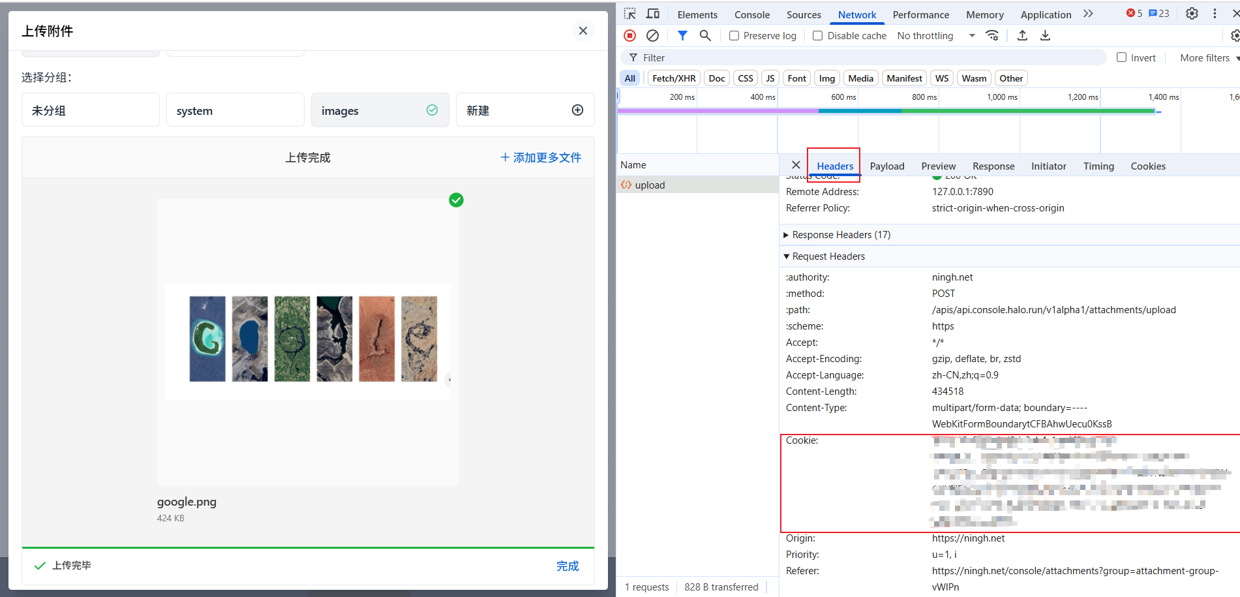Filter requests by Media type
The height and width of the screenshot is (597, 1240).
point(861,78)
